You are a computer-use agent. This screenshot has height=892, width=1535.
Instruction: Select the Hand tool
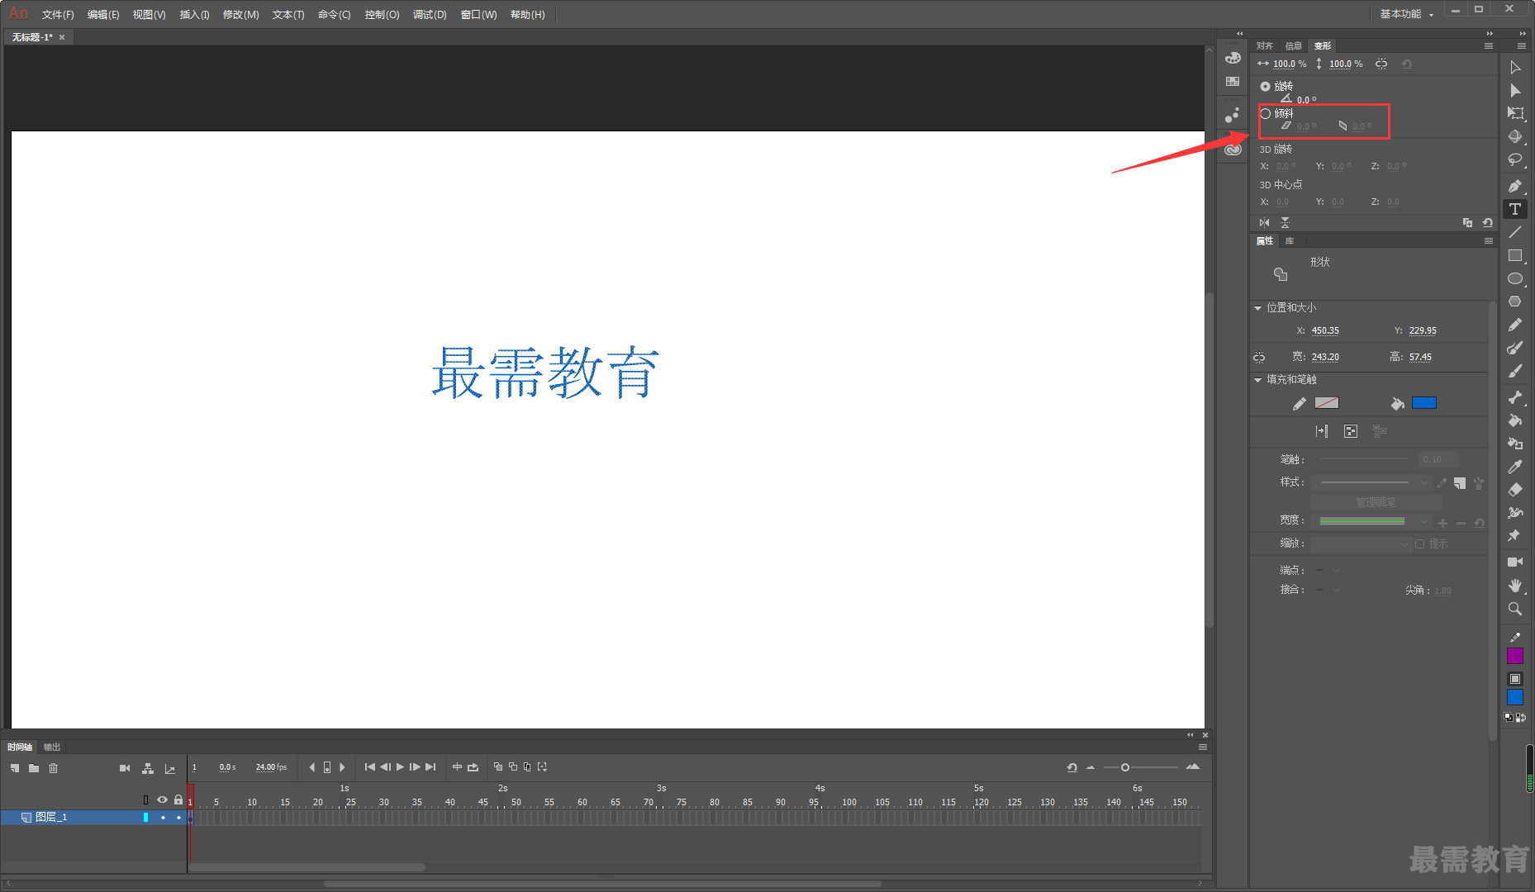1515,586
